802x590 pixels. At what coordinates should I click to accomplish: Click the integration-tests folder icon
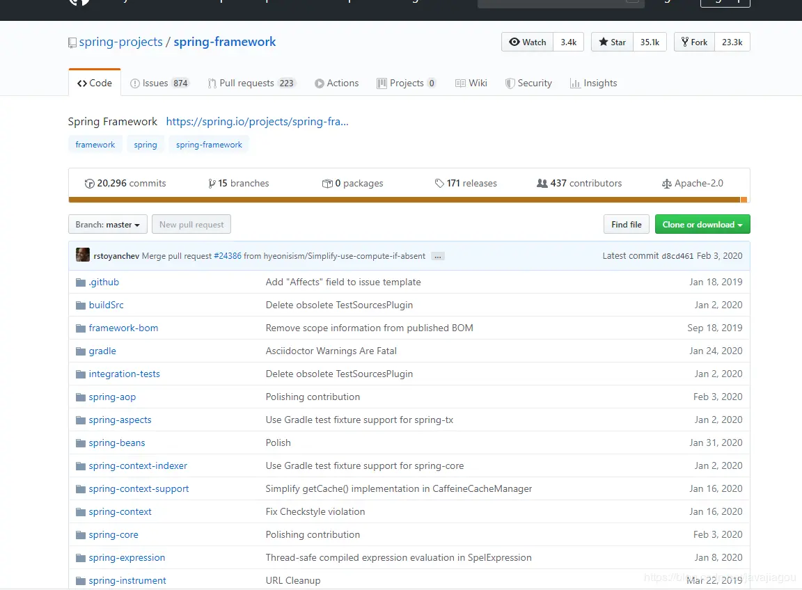[x=80, y=374]
